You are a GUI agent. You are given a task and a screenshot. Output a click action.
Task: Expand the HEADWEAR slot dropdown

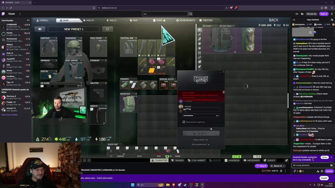[81, 38]
